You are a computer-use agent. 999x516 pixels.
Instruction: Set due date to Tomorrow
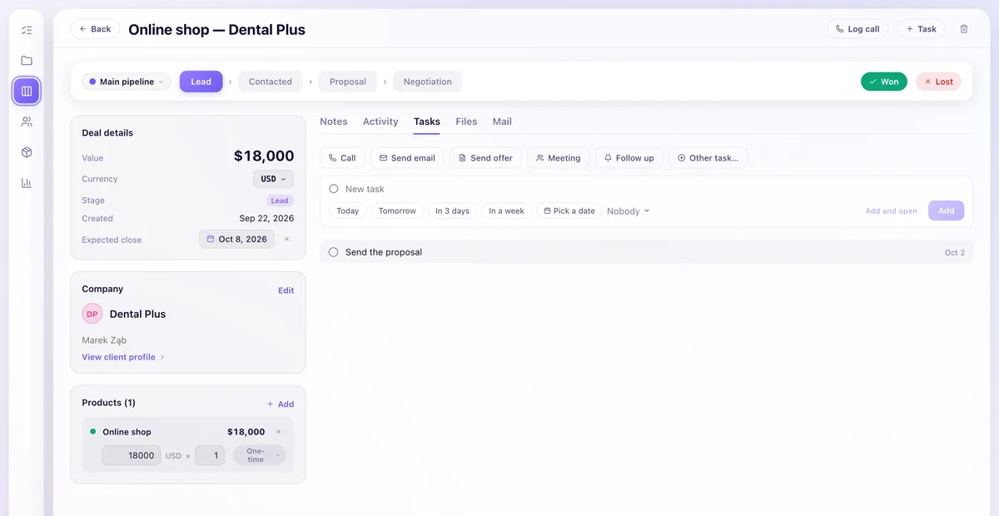click(397, 211)
